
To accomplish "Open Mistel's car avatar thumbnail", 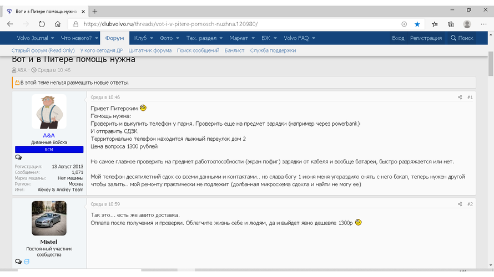I will coord(49,218).
